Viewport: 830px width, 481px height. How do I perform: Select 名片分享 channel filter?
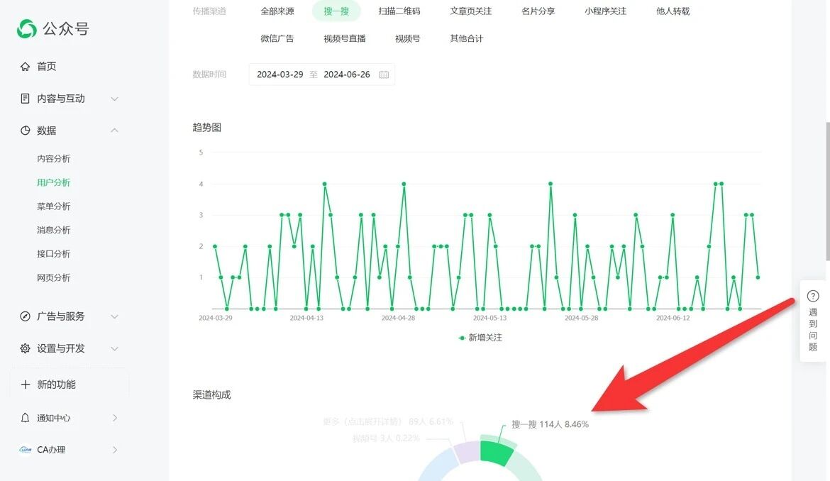(538, 11)
